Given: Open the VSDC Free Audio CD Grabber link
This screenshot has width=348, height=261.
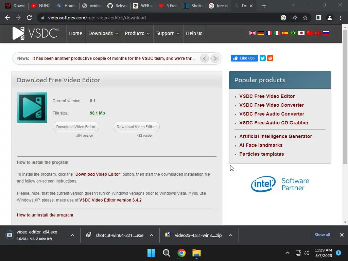Looking at the screenshot, I should (x=274, y=123).
